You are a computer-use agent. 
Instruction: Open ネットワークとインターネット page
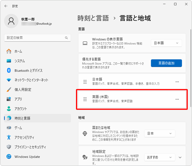click(x=38, y=80)
